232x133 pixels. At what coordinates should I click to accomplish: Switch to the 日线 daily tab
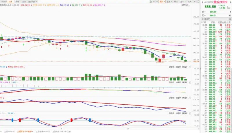[x=10, y=2]
